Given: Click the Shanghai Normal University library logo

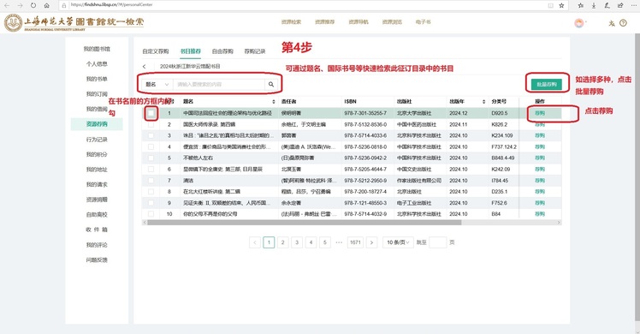Looking at the screenshot, I should tap(74, 22).
